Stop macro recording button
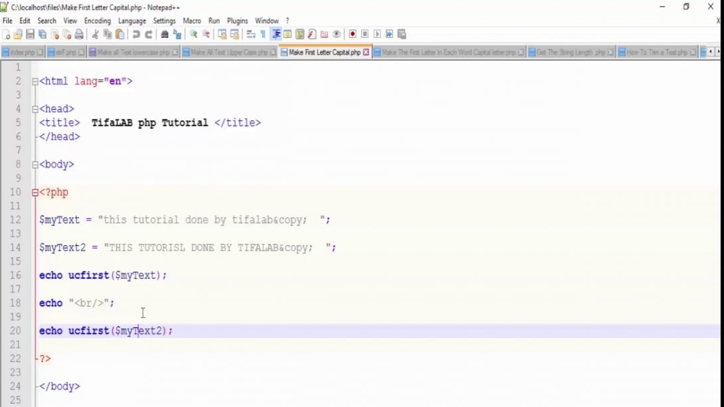The image size is (724, 407). click(365, 34)
